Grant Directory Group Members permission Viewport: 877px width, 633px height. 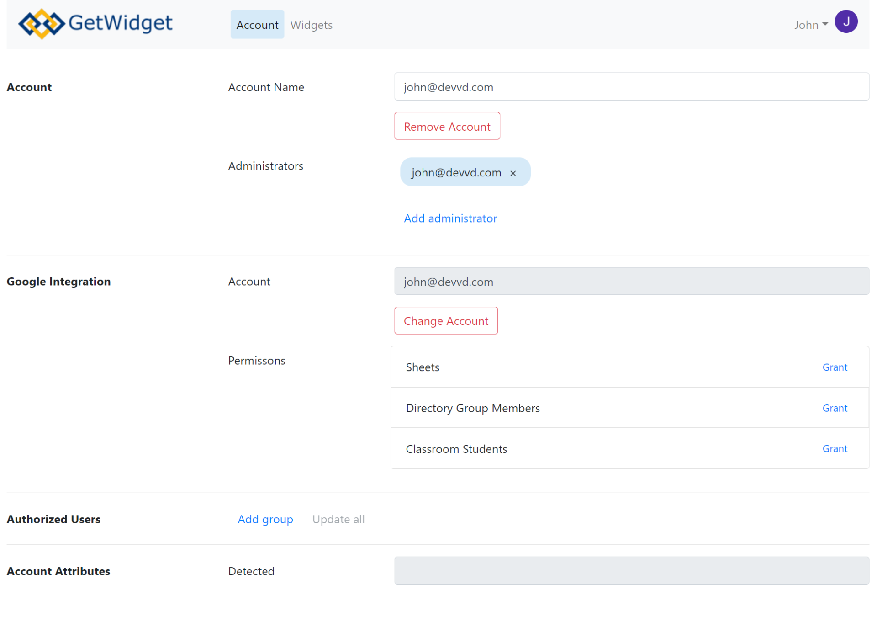click(x=834, y=408)
